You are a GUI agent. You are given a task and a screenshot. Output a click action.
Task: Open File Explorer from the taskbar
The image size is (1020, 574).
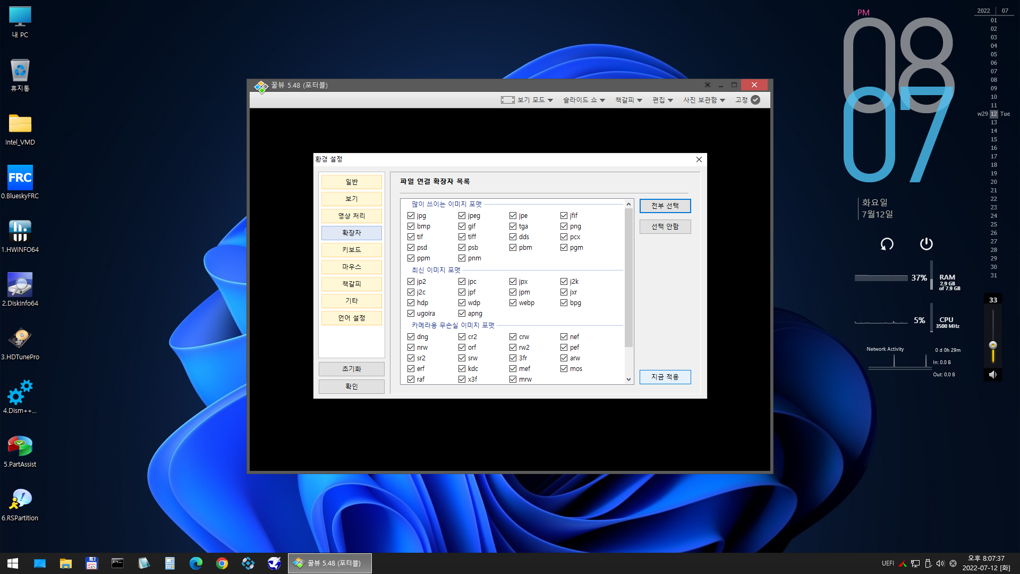66,563
